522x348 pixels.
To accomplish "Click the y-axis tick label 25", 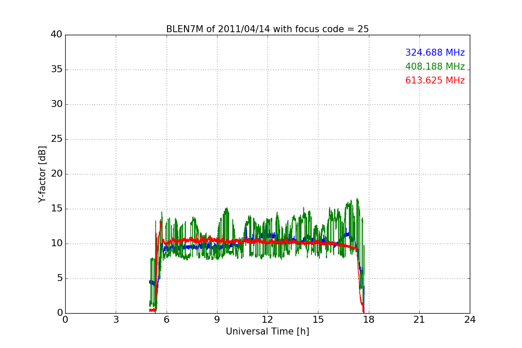I will click(57, 139).
